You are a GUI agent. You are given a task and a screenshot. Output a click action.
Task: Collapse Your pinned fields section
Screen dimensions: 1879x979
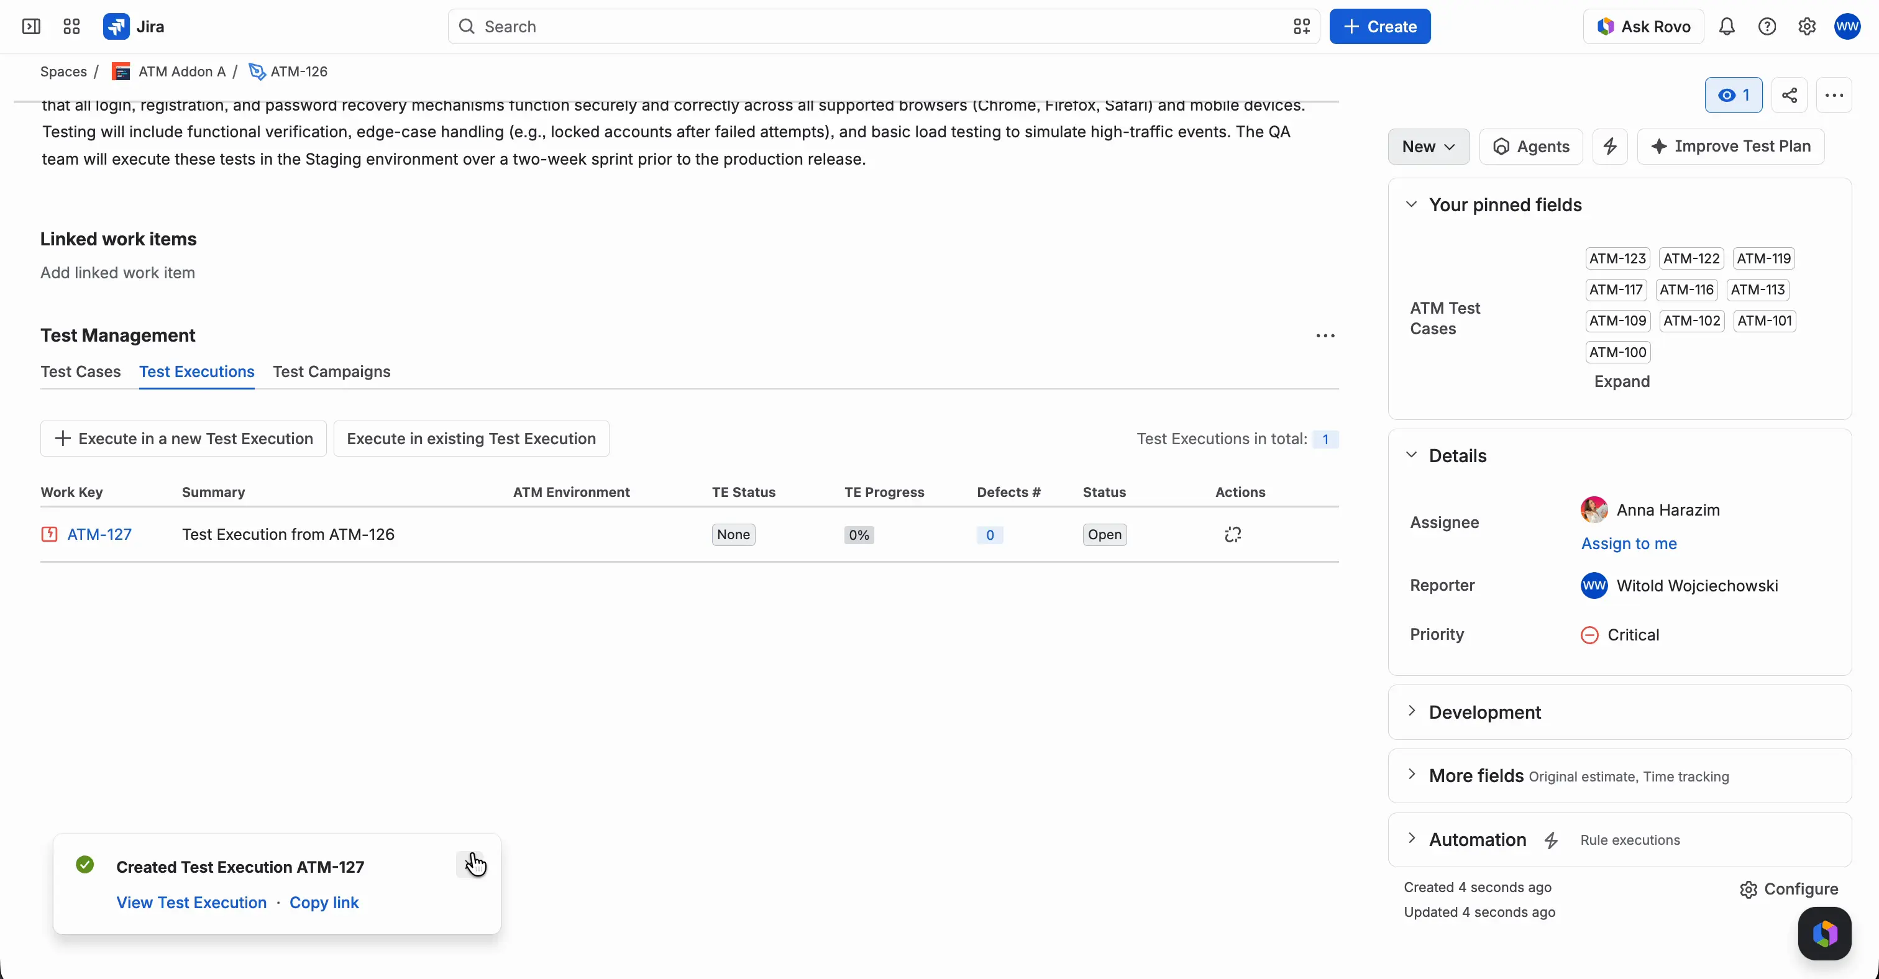point(1412,205)
